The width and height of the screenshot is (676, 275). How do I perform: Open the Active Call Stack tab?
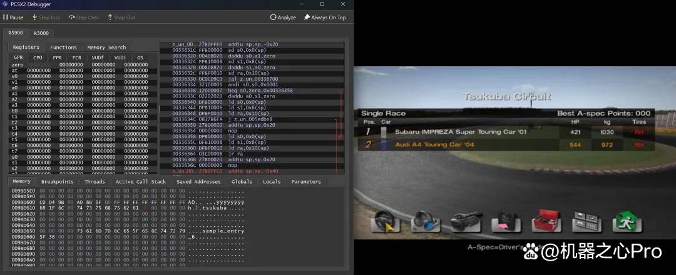pos(141,182)
